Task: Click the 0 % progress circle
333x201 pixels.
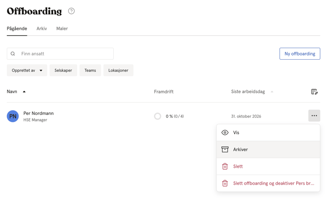Action: click(158, 116)
